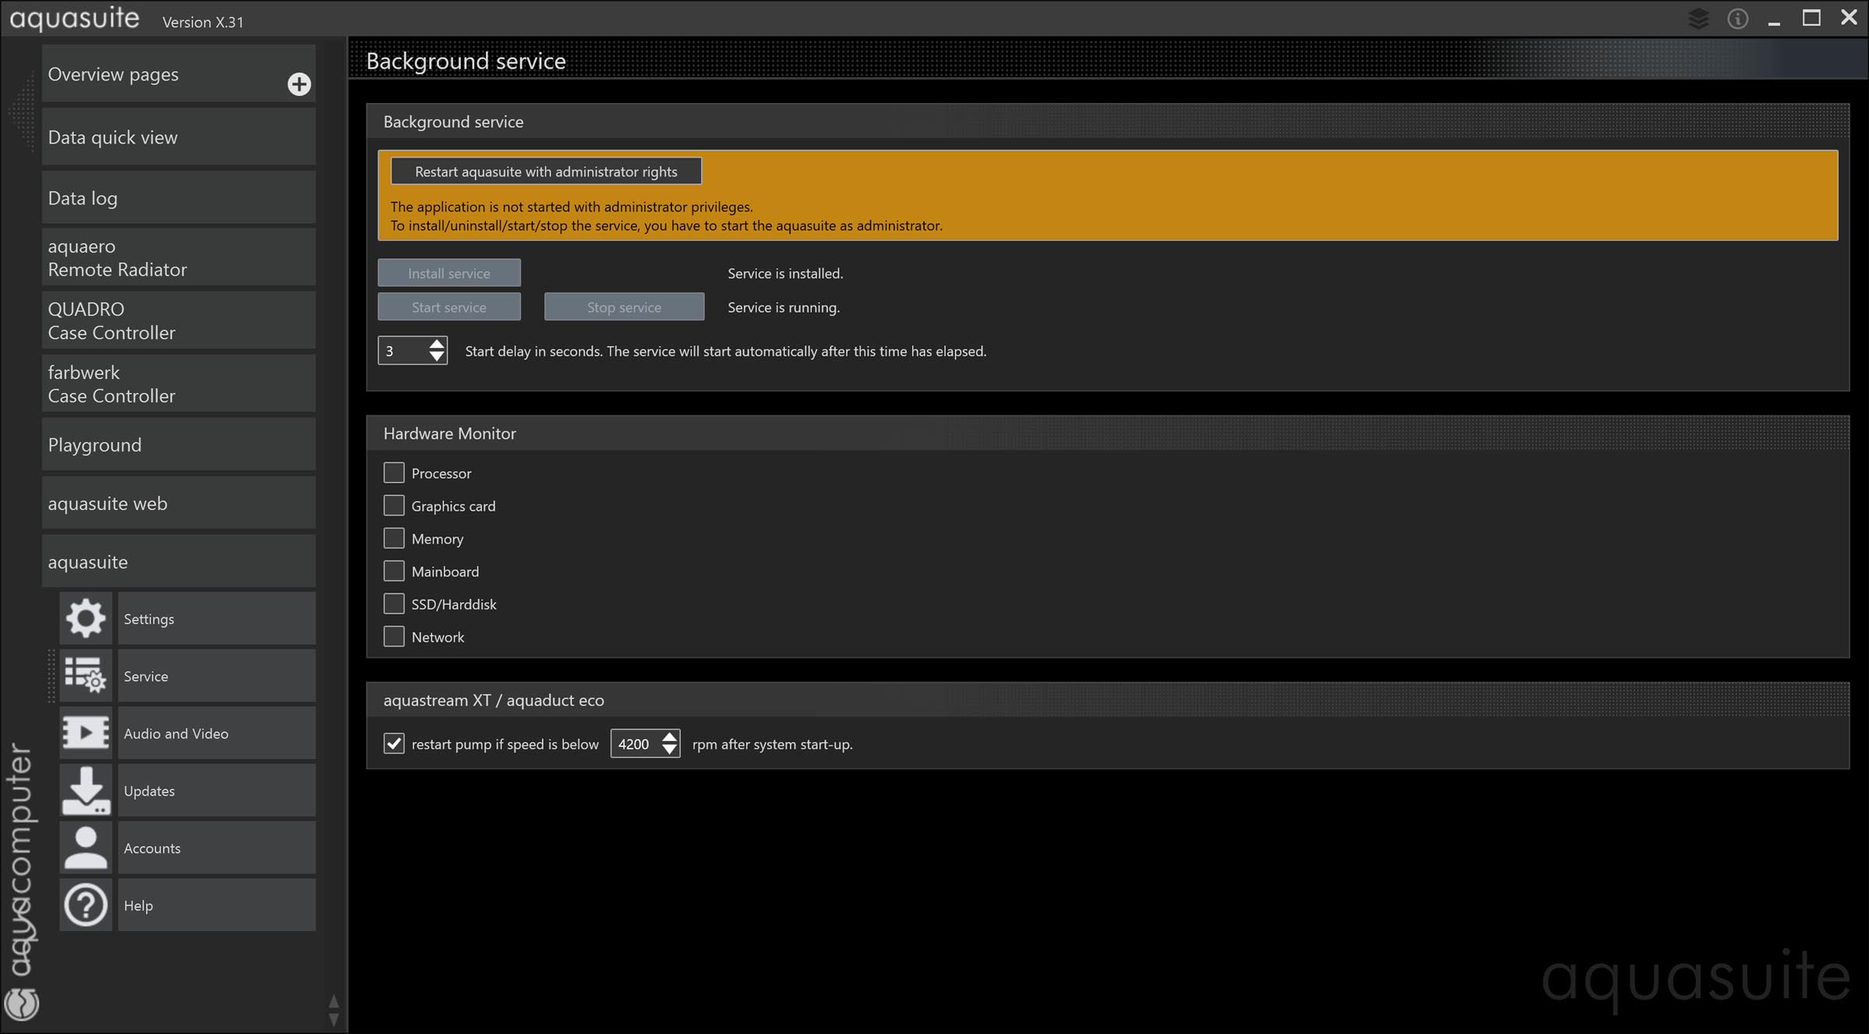Click the Updates download icon
Screen dimensions: 1869x1034
pos(86,790)
